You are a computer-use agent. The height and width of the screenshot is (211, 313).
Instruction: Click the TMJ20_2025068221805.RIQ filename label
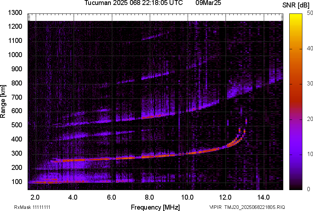pyautogui.click(x=247, y=207)
